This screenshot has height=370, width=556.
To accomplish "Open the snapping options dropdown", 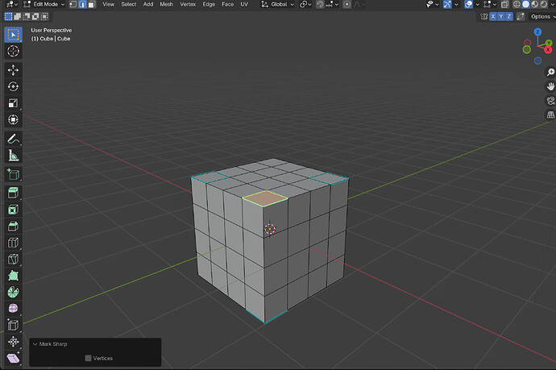I will pyautogui.click(x=331, y=4).
